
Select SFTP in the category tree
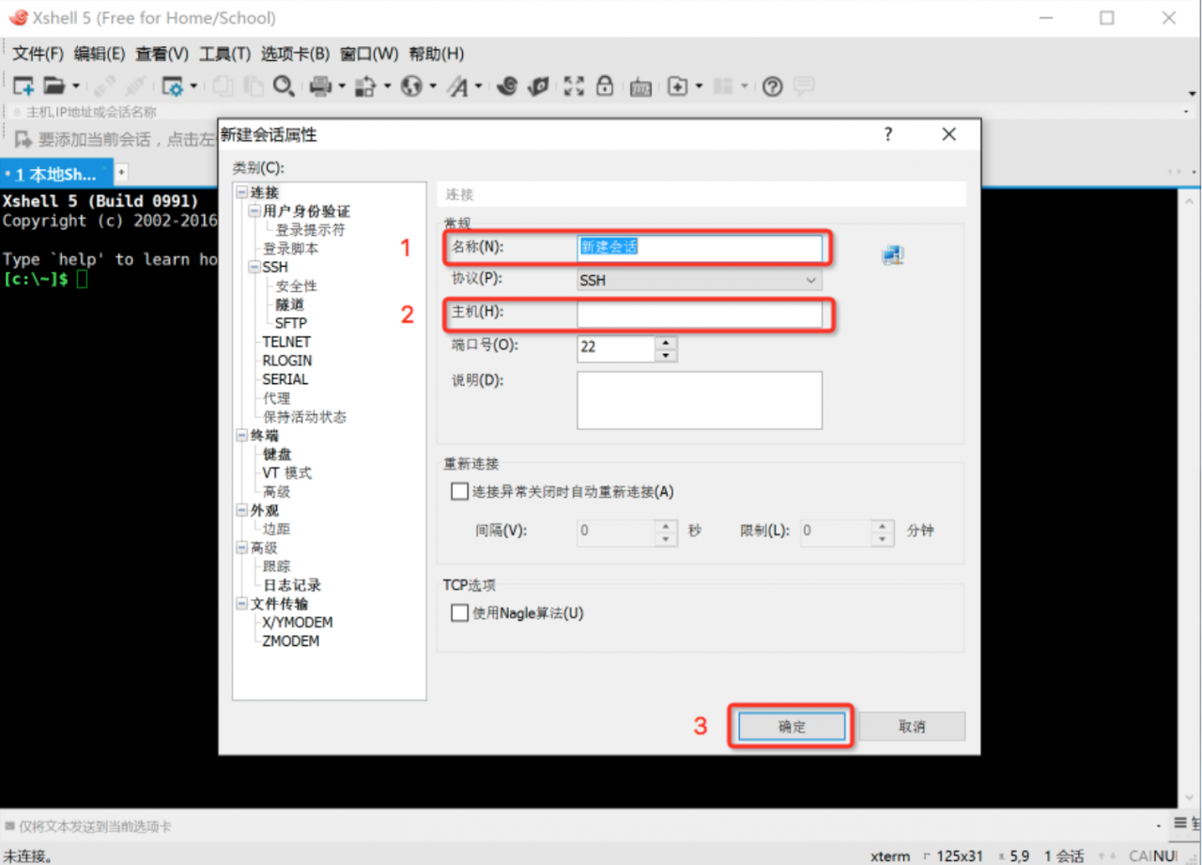[291, 323]
